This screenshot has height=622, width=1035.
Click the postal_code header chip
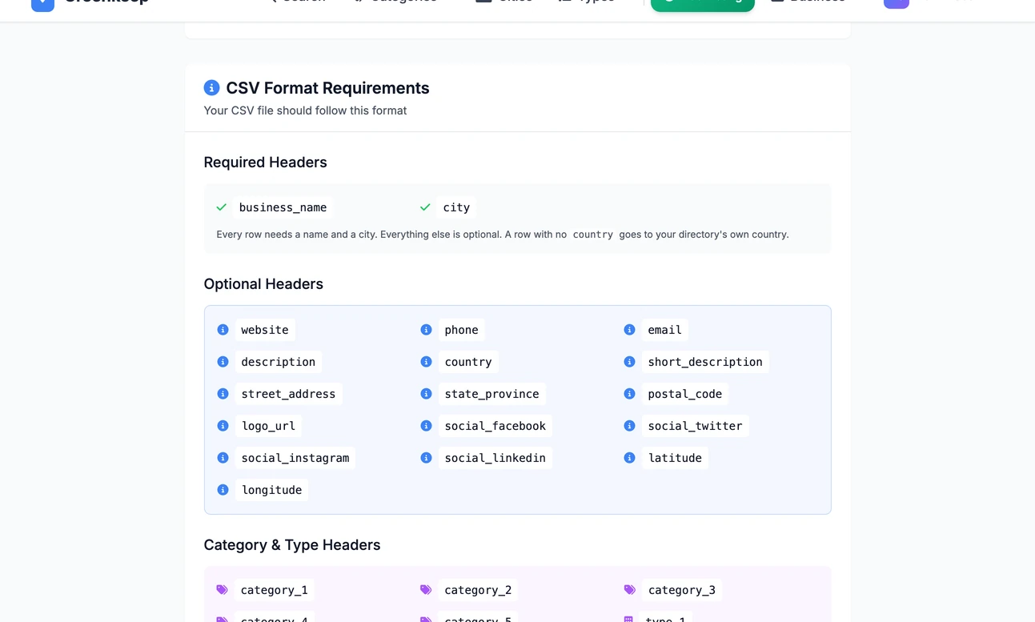(685, 394)
